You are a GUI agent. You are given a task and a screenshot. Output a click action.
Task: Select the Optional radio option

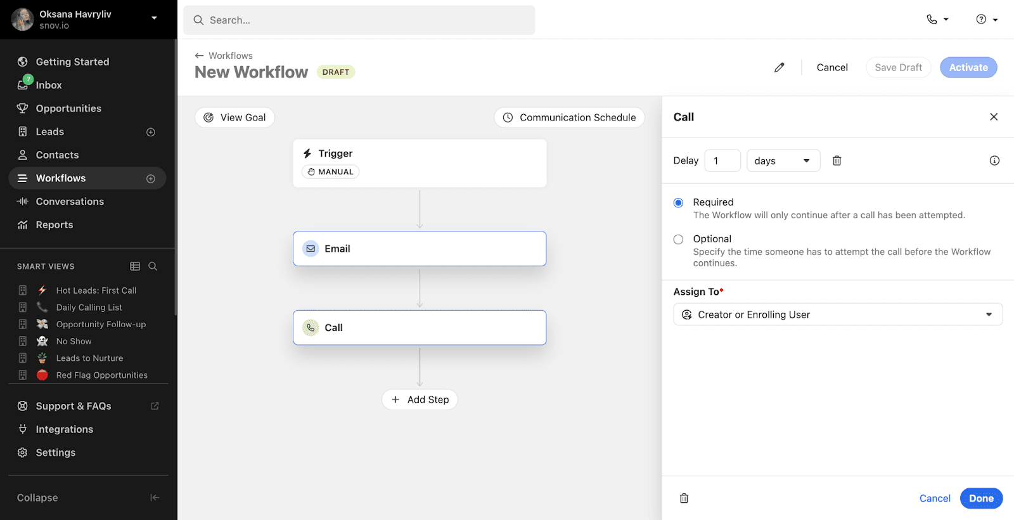(x=678, y=240)
